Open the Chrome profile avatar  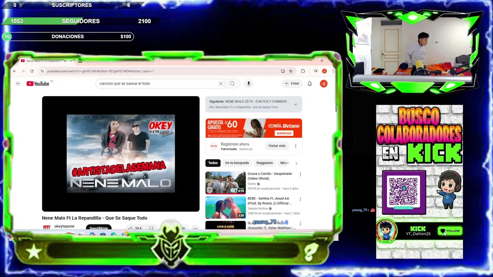click(x=324, y=71)
